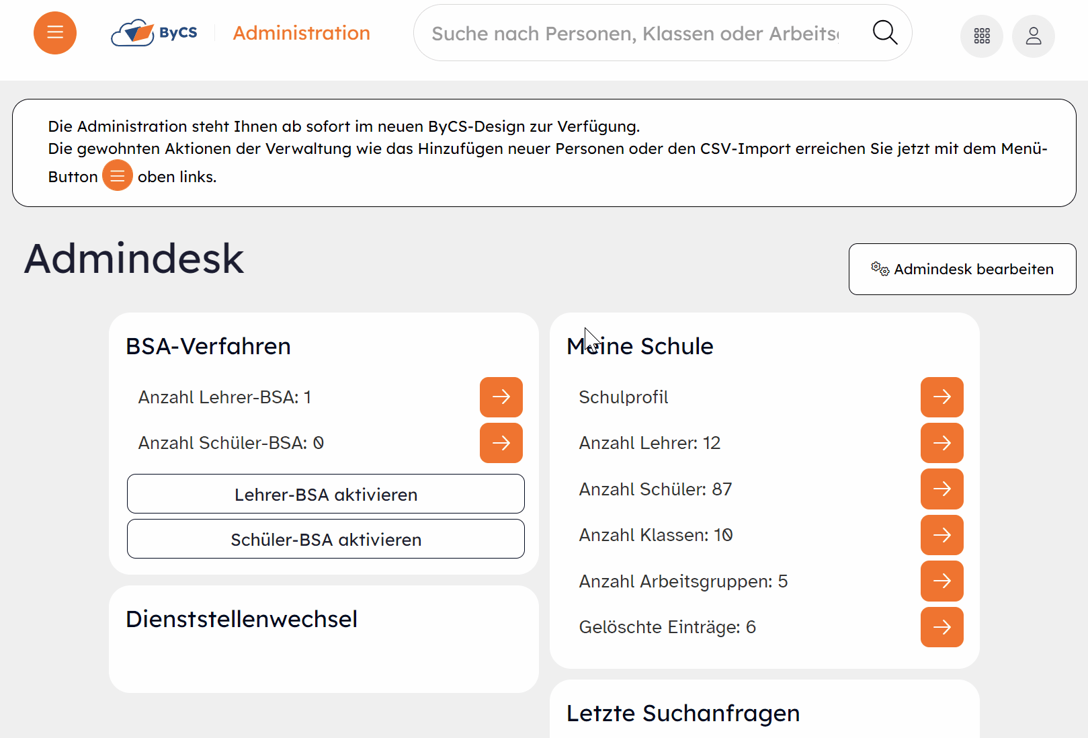Open Schulprofil via its arrow button
Viewport: 1088px width, 738px height.
pyautogui.click(x=941, y=397)
